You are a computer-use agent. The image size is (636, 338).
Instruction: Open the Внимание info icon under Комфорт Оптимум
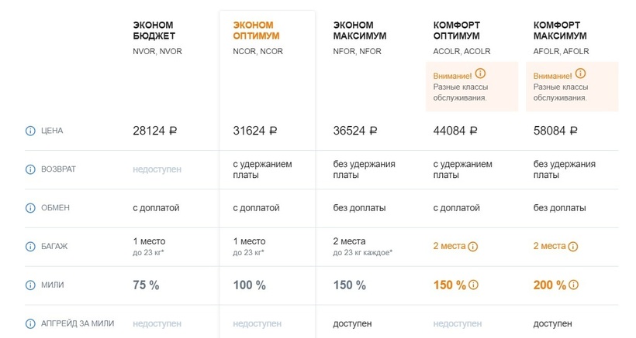(x=479, y=74)
